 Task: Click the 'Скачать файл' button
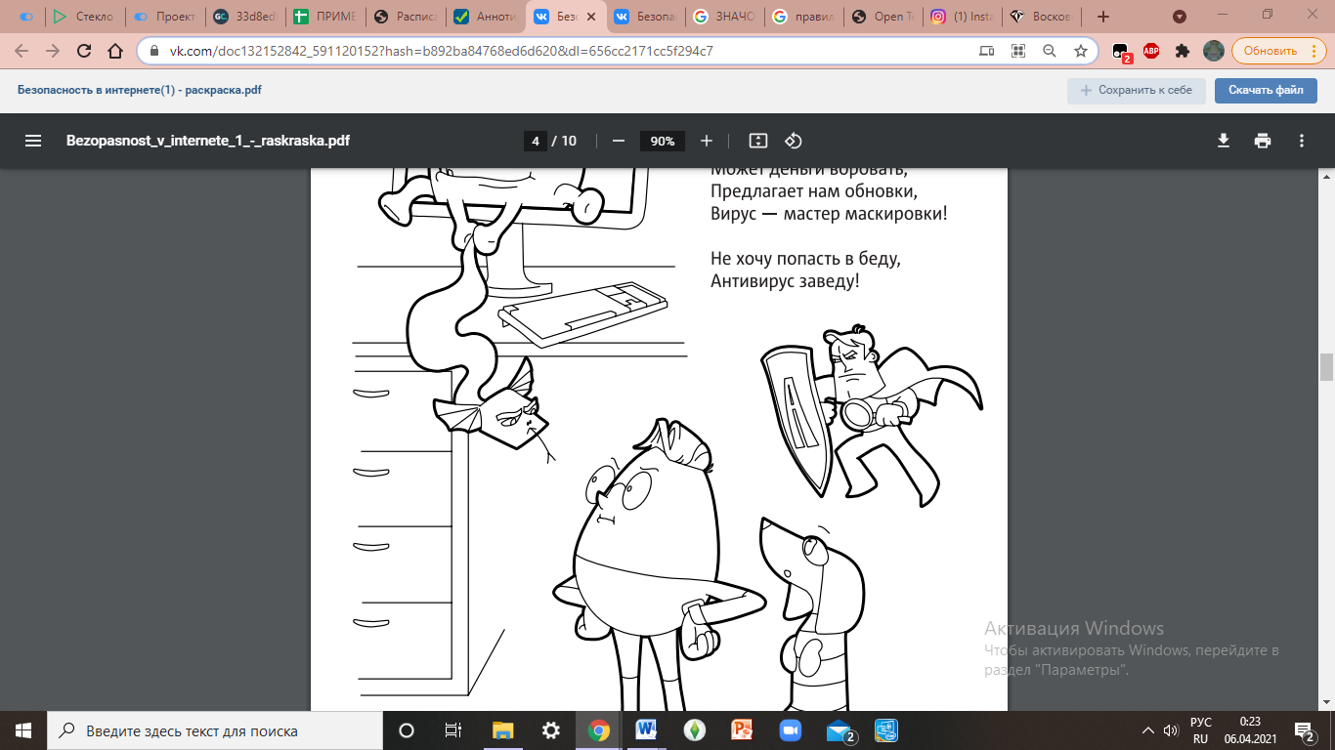coord(1266,90)
